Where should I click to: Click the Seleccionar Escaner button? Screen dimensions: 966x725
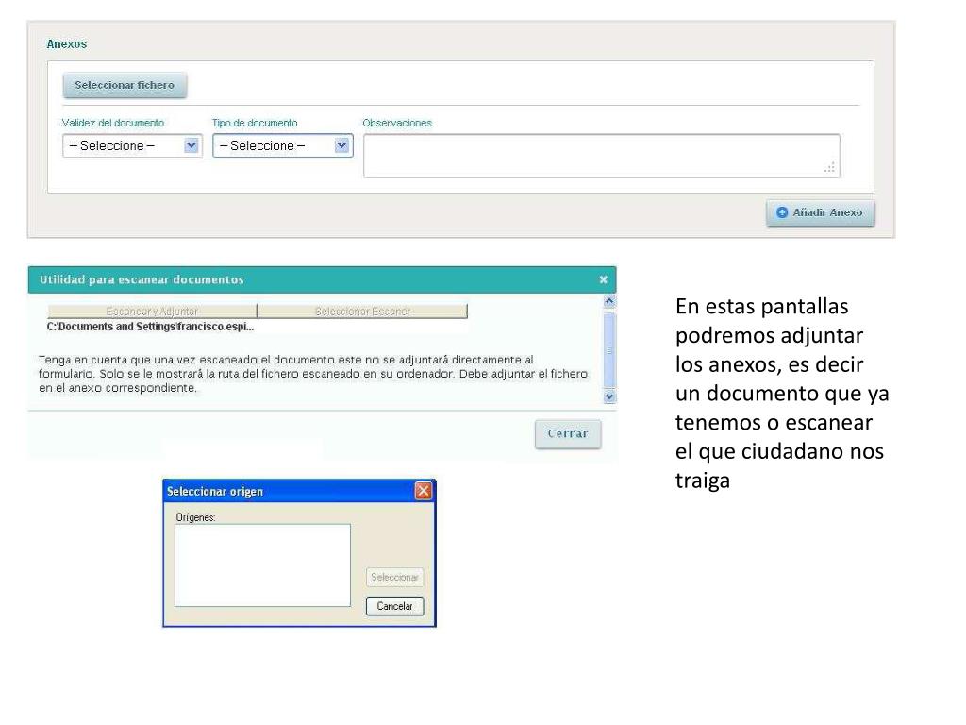pos(362,312)
